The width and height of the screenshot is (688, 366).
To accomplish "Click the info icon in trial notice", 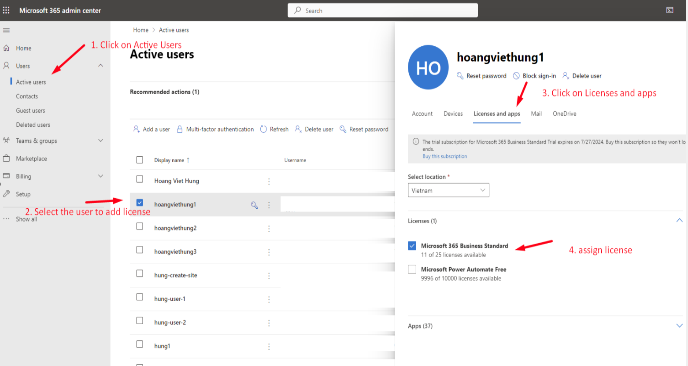I will pos(415,141).
